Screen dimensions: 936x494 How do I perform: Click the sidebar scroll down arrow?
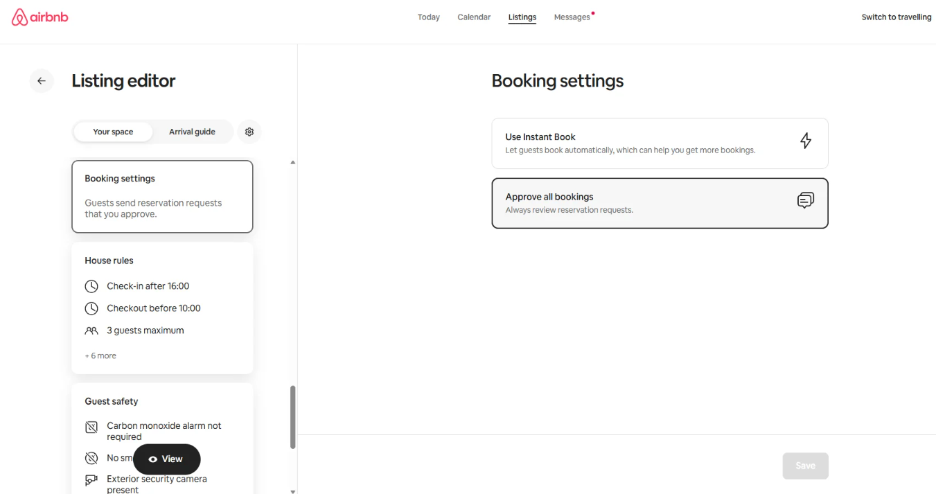pos(292,491)
